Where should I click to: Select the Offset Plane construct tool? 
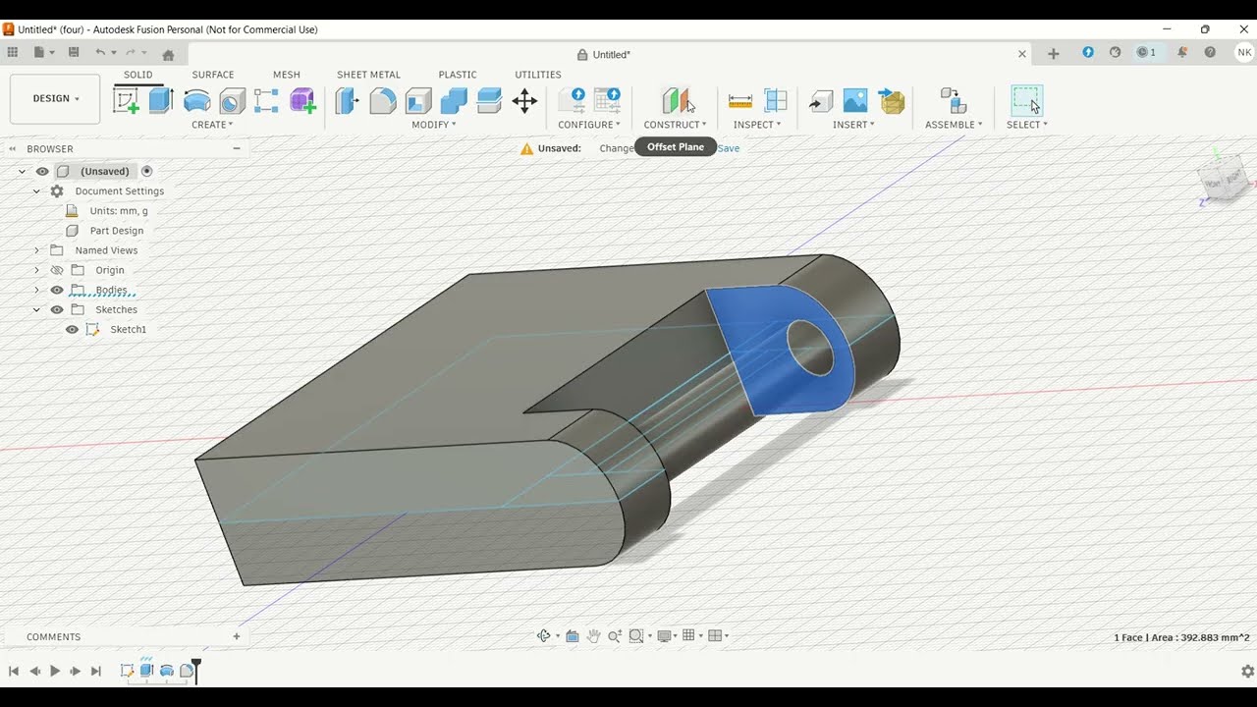pos(676,100)
